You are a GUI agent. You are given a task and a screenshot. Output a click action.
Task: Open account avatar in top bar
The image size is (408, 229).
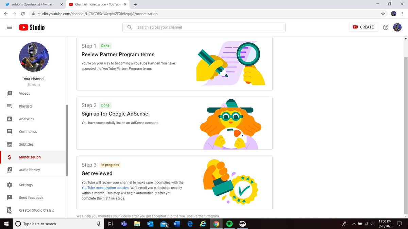397,27
